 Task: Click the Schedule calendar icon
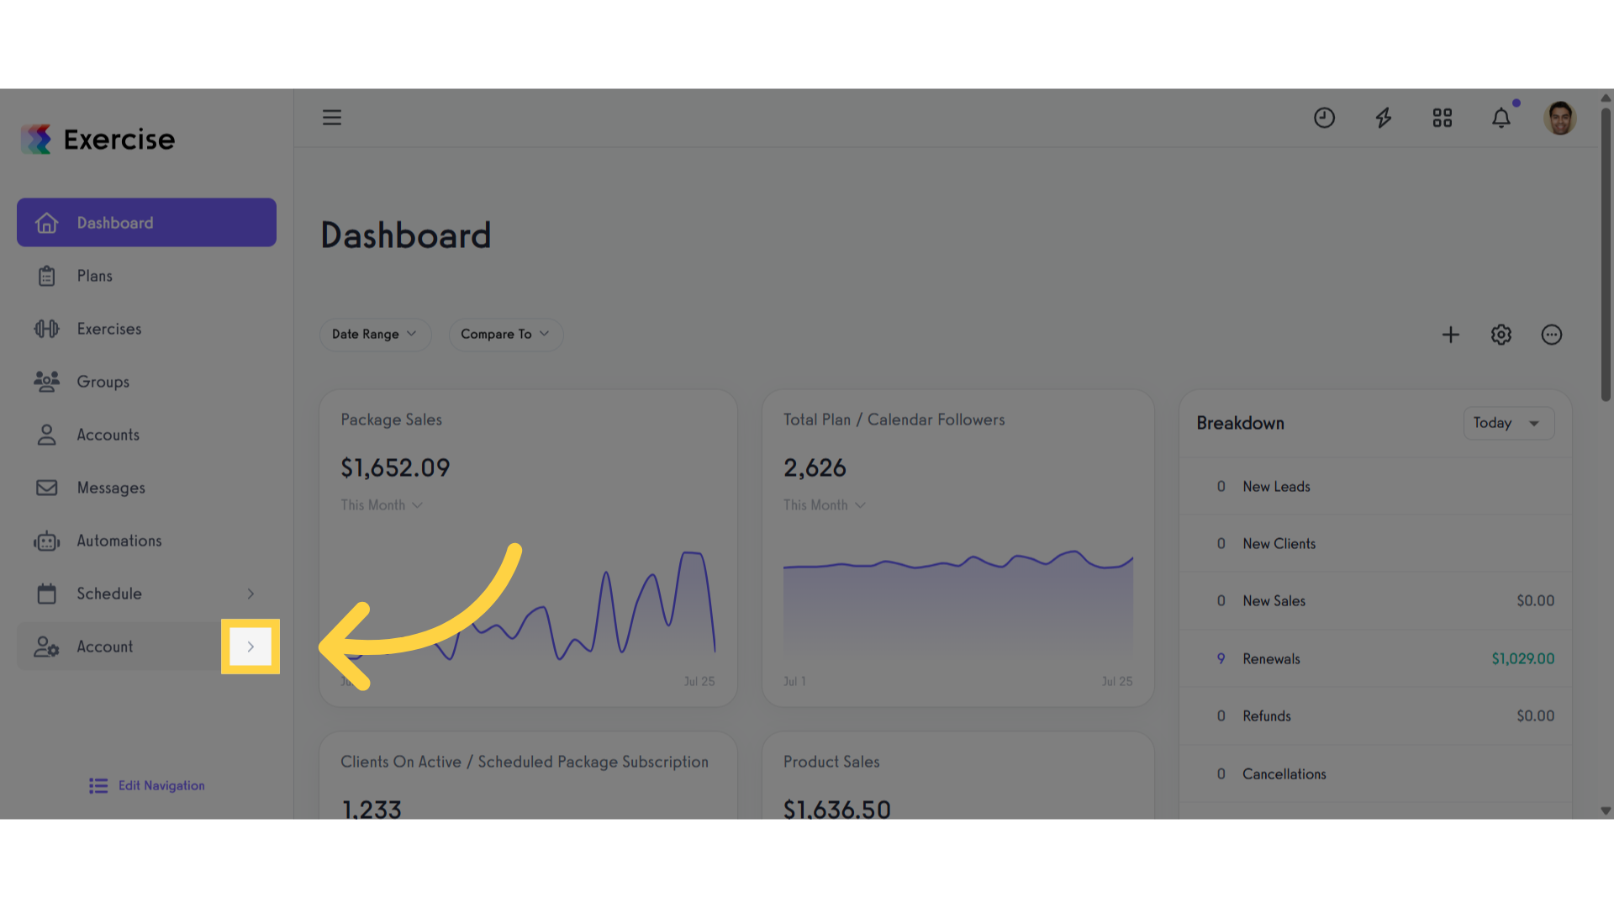tap(47, 594)
